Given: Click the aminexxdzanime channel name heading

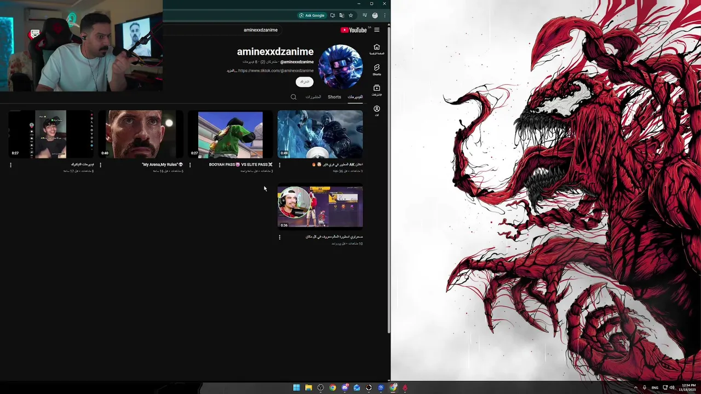Looking at the screenshot, I should (x=275, y=51).
